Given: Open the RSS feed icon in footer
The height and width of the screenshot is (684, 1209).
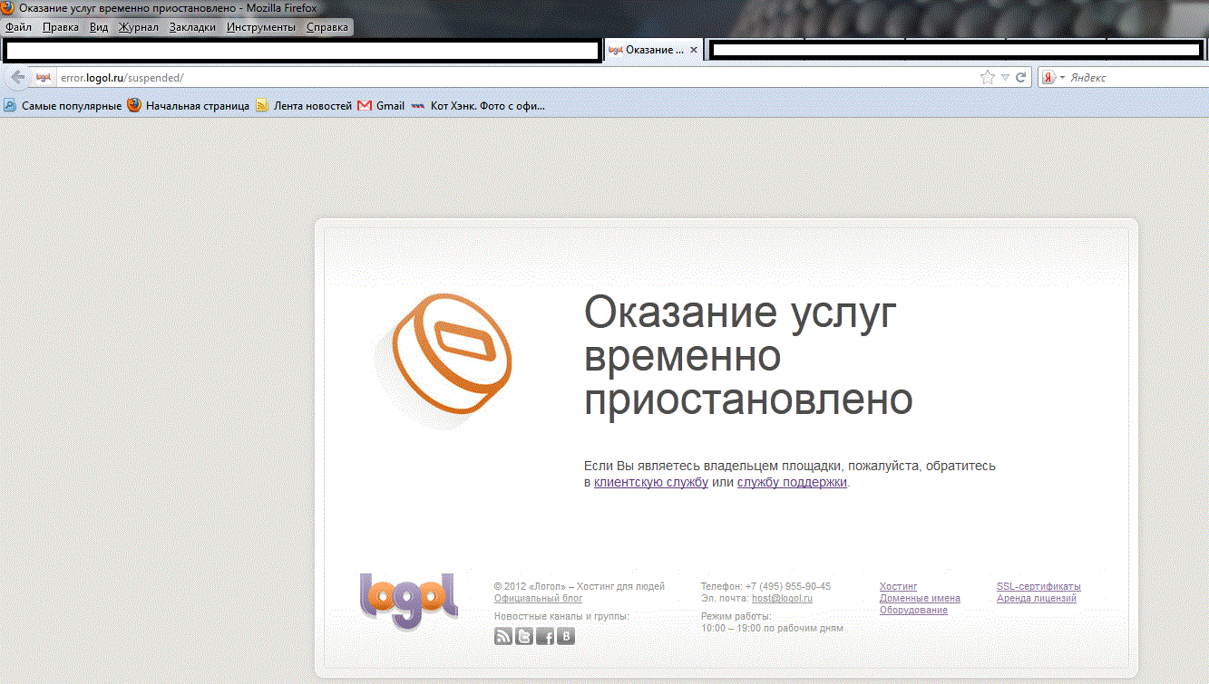Looking at the screenshot, I should coord(503,636).
